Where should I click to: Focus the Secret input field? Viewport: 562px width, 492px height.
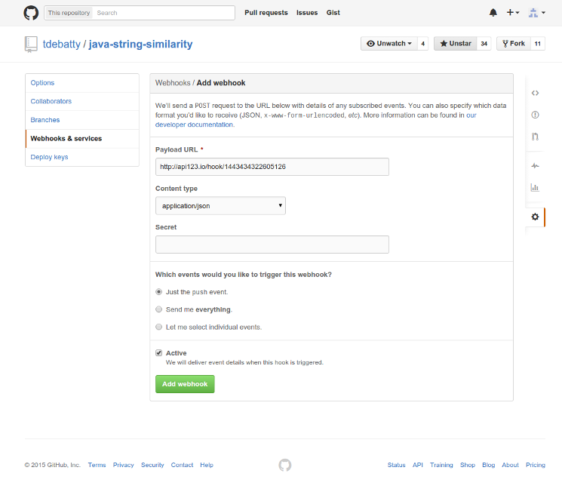coord(272,244)
